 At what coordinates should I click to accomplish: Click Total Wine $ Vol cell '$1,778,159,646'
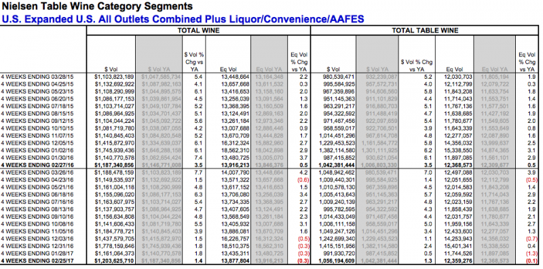click(115, 246)
